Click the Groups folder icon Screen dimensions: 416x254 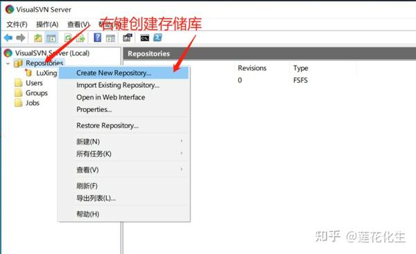(x=18, y=93)
